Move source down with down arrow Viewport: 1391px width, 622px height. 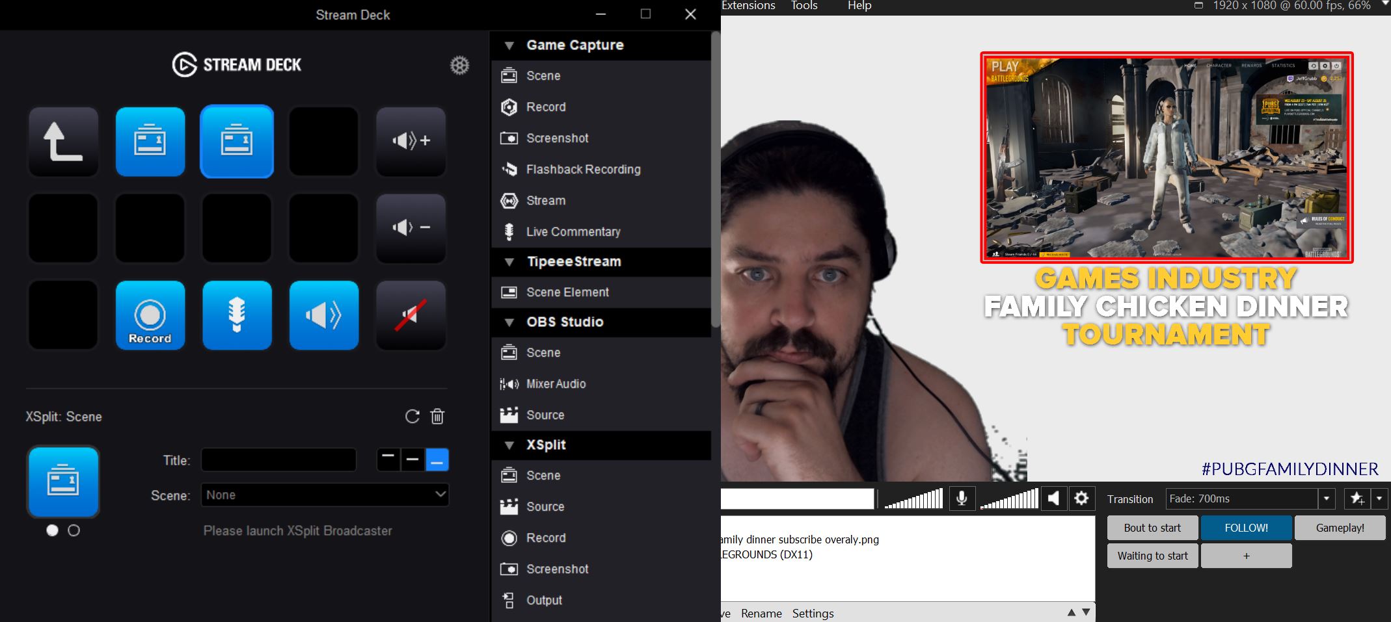[1086, 612]
